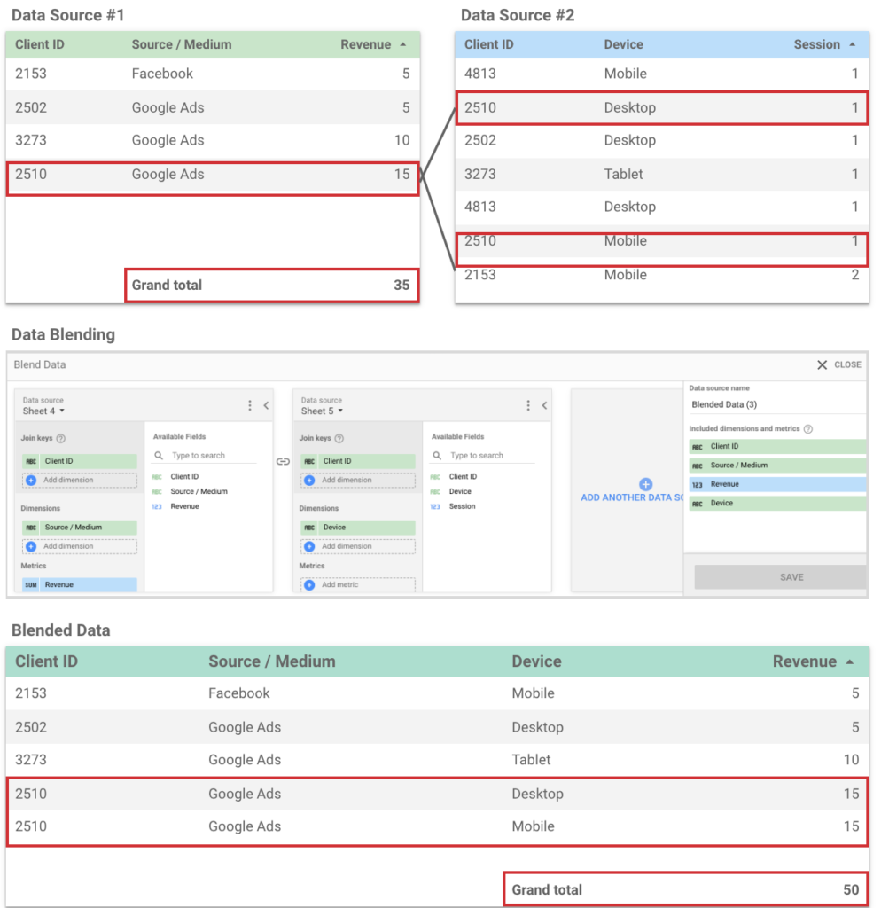This screenshot has height=908, width=881.
Task: Sort by Revenue arrow in Data Source #1 table
Action: coord(403,44)
